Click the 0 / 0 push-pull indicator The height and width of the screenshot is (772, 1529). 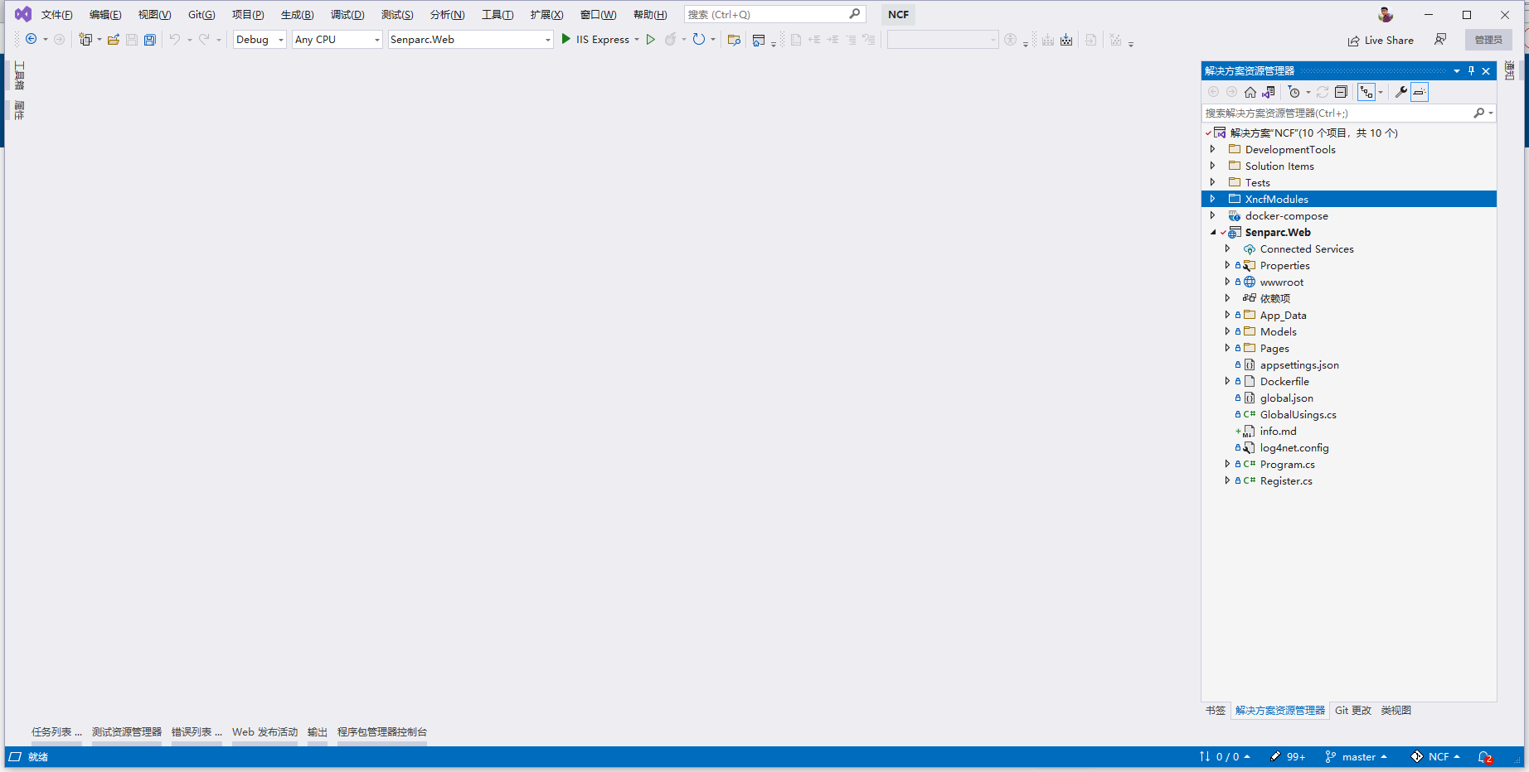[1225, 756]
